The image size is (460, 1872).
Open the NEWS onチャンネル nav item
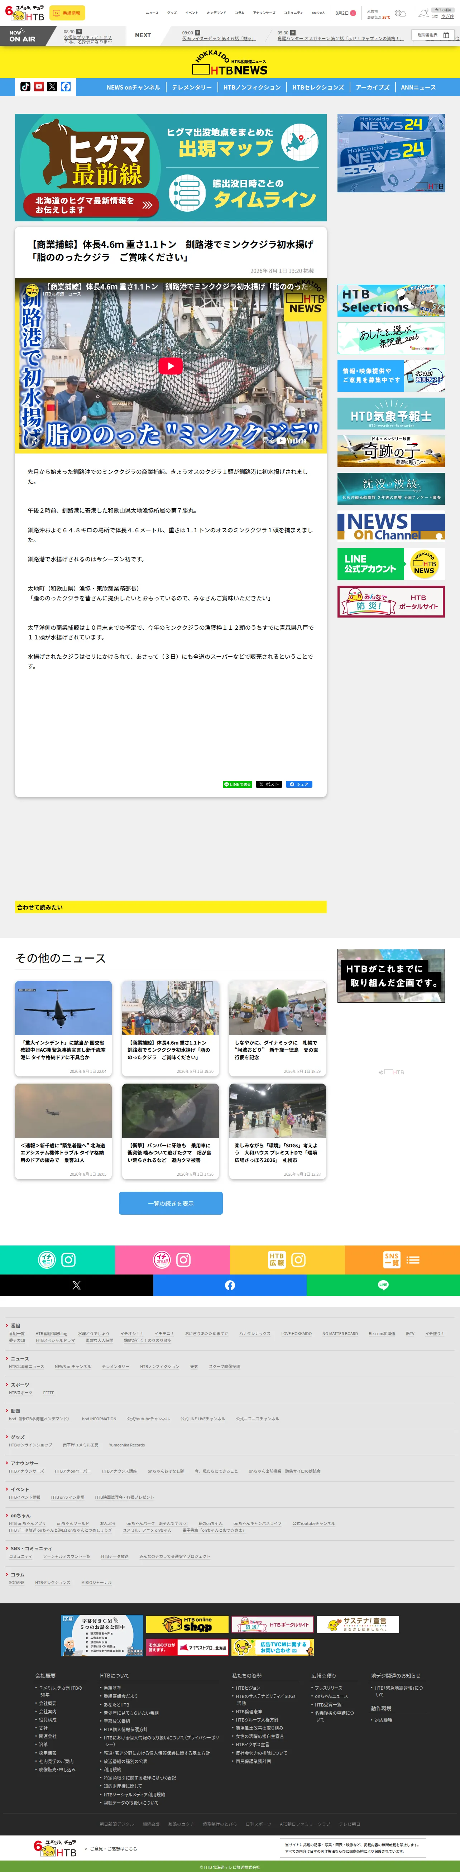pyautogui.click(x=133, y=87)
